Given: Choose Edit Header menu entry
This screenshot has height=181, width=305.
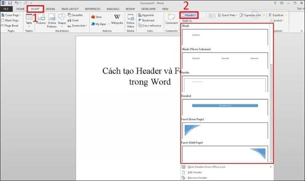Looking at the screenshot, I should click(x=195, y=172).
